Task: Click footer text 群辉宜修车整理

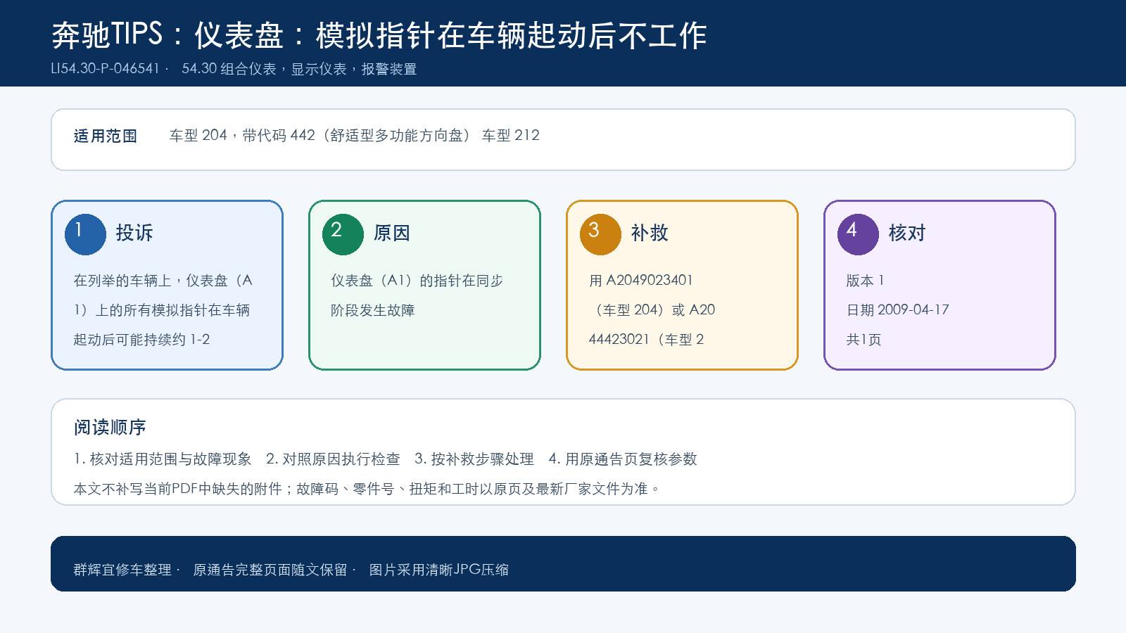Action: [122, 570]
